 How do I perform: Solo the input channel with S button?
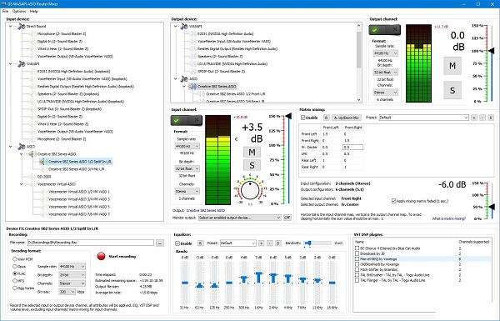point(252,165)
